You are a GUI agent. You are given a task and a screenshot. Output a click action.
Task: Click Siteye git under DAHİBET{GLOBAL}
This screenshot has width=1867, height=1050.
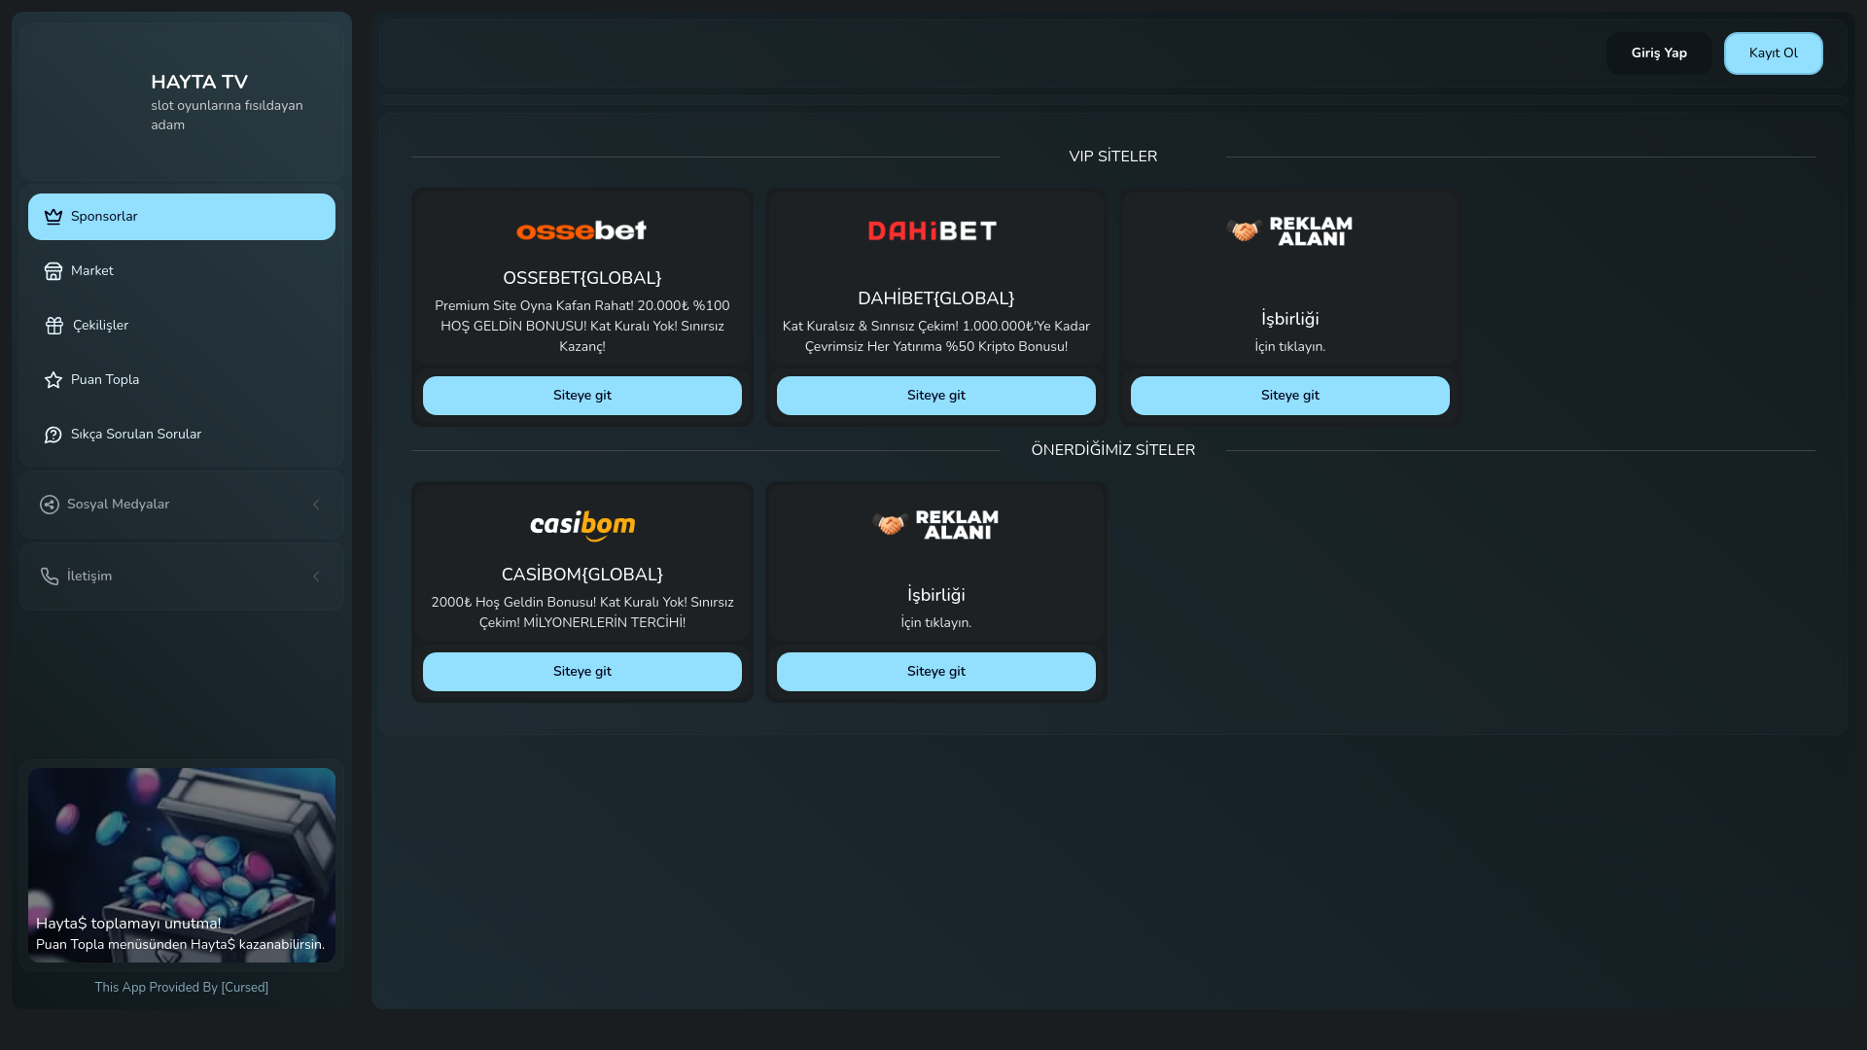[x=936, y=396]
